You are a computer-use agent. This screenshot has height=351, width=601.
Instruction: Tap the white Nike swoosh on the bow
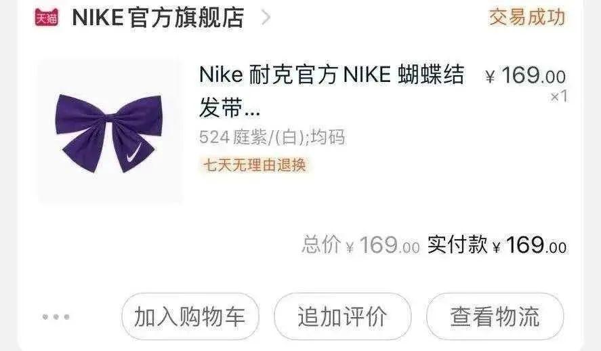pyautogui.click(x=133, y=154)
